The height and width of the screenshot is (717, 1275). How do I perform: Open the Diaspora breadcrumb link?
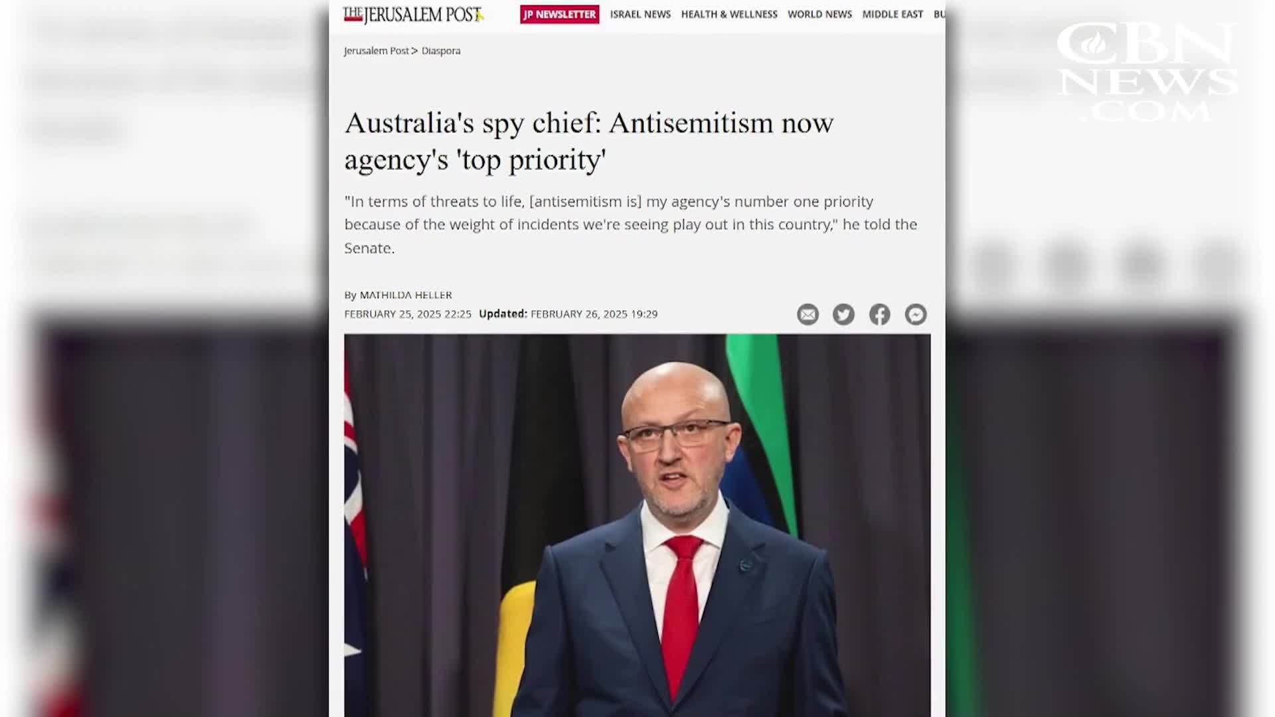click(x=441, y=50)
